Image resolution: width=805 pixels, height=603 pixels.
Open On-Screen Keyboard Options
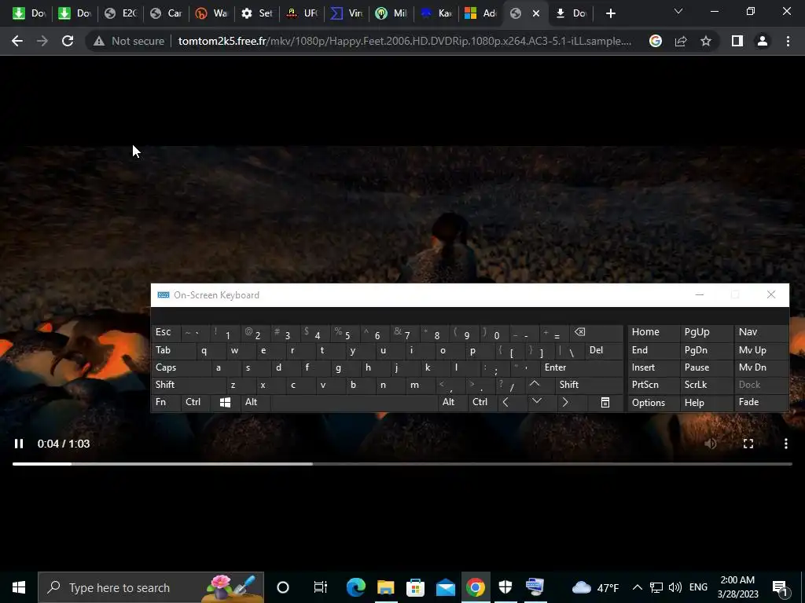pyautogui.click(x=653, y=403)
